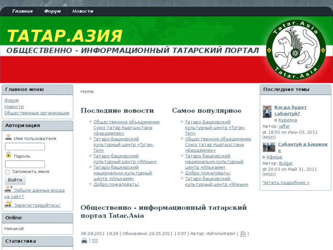Tick the Запомнить меня checkbox

7,172
